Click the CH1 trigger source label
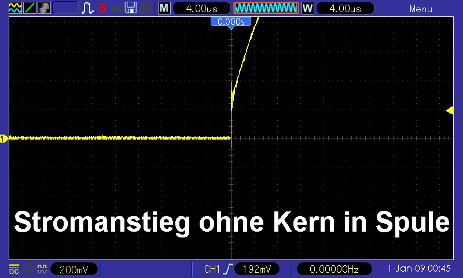463x278 pixels. (212, 269)
